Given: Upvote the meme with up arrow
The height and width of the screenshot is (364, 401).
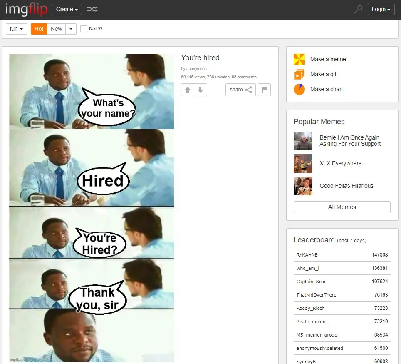Looking at the screenshot, I should click(188, 90).
